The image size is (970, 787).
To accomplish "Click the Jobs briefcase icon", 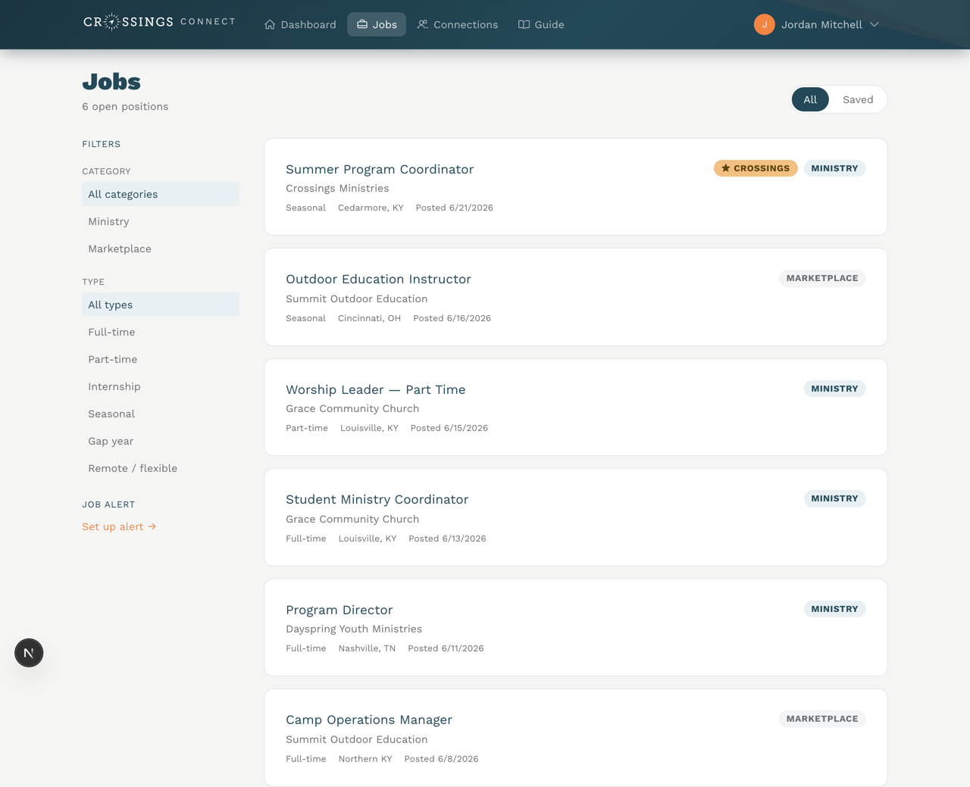I will pos(362,24).
